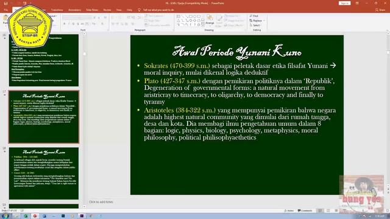This screenshot has width=390, height=219.
Task: Open the Slide Show ribbon tab
Action: (92, 10)
